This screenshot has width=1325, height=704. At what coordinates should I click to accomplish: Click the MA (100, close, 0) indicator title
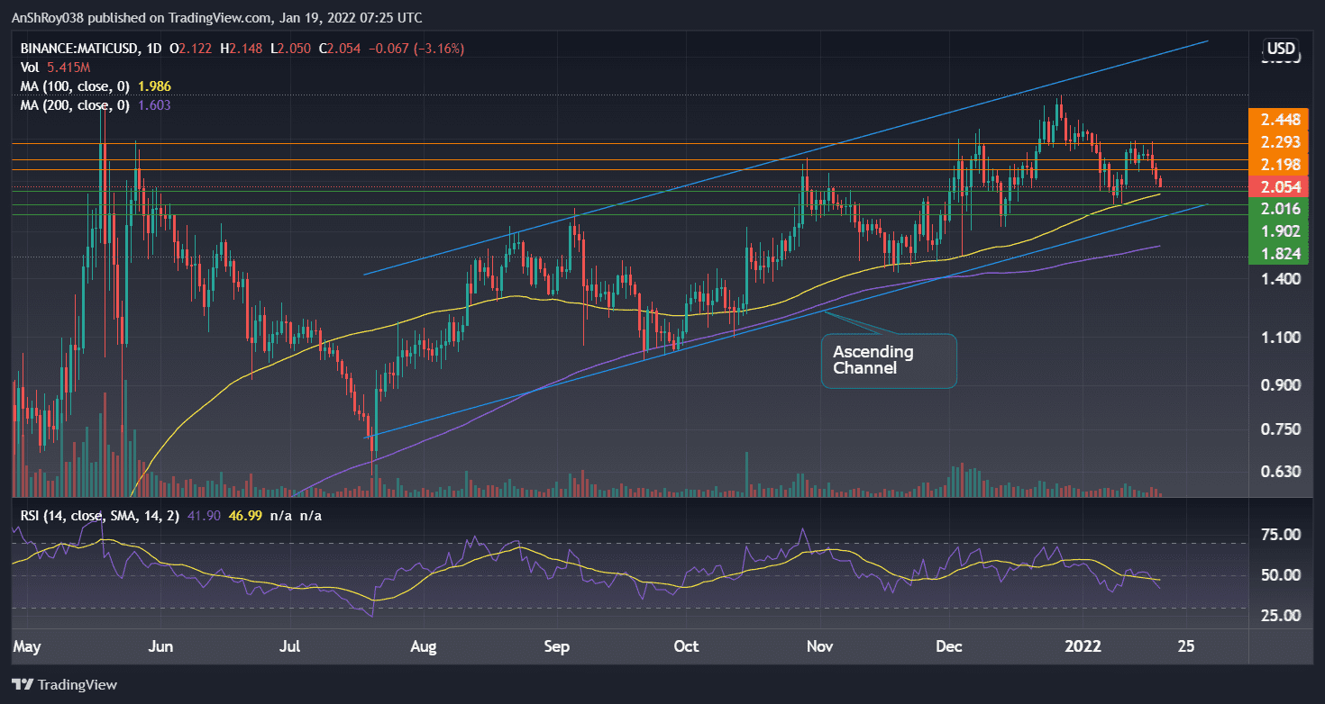tap(77, 86)
